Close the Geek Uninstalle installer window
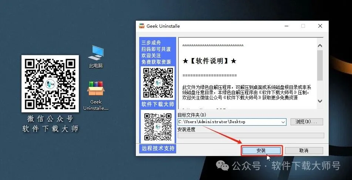 click(320, 26)
